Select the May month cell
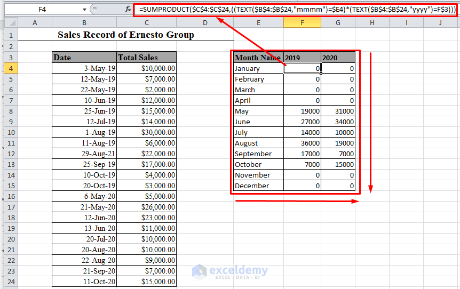Screen dimensions: 460x289 coord(258,111)
